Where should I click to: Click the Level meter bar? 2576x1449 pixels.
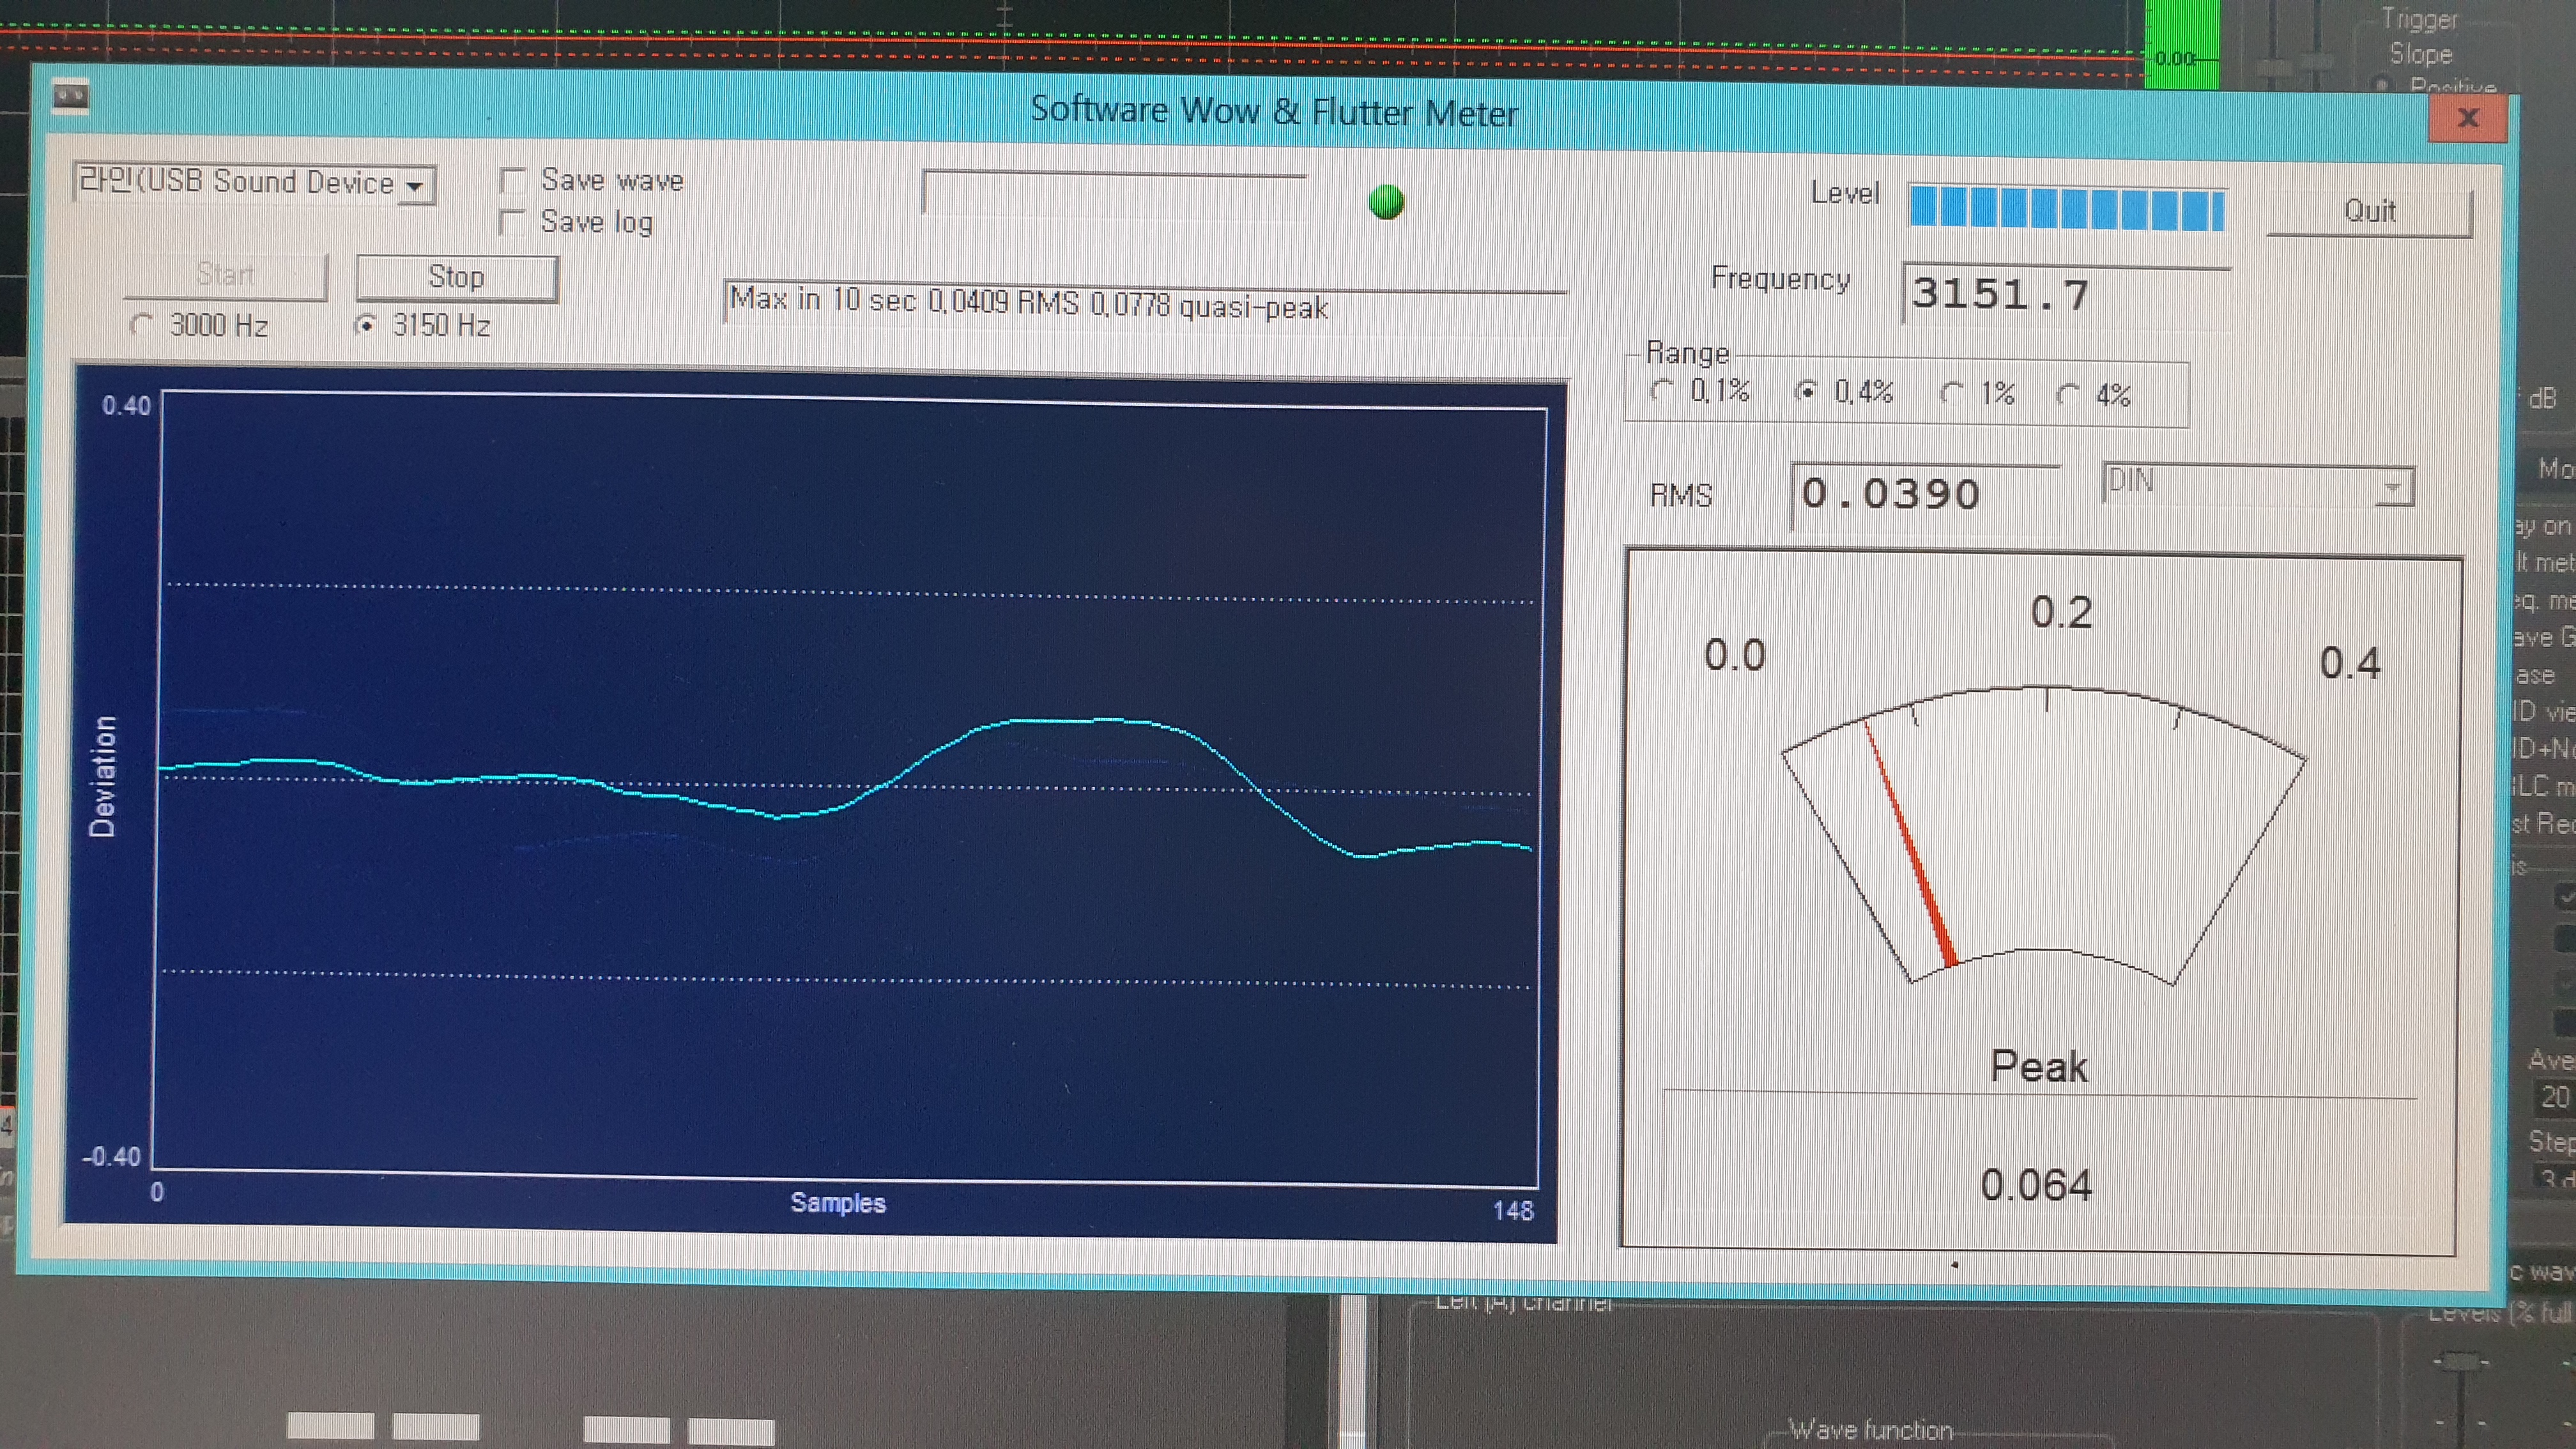pyautogui.click(x=2066, y=208)
